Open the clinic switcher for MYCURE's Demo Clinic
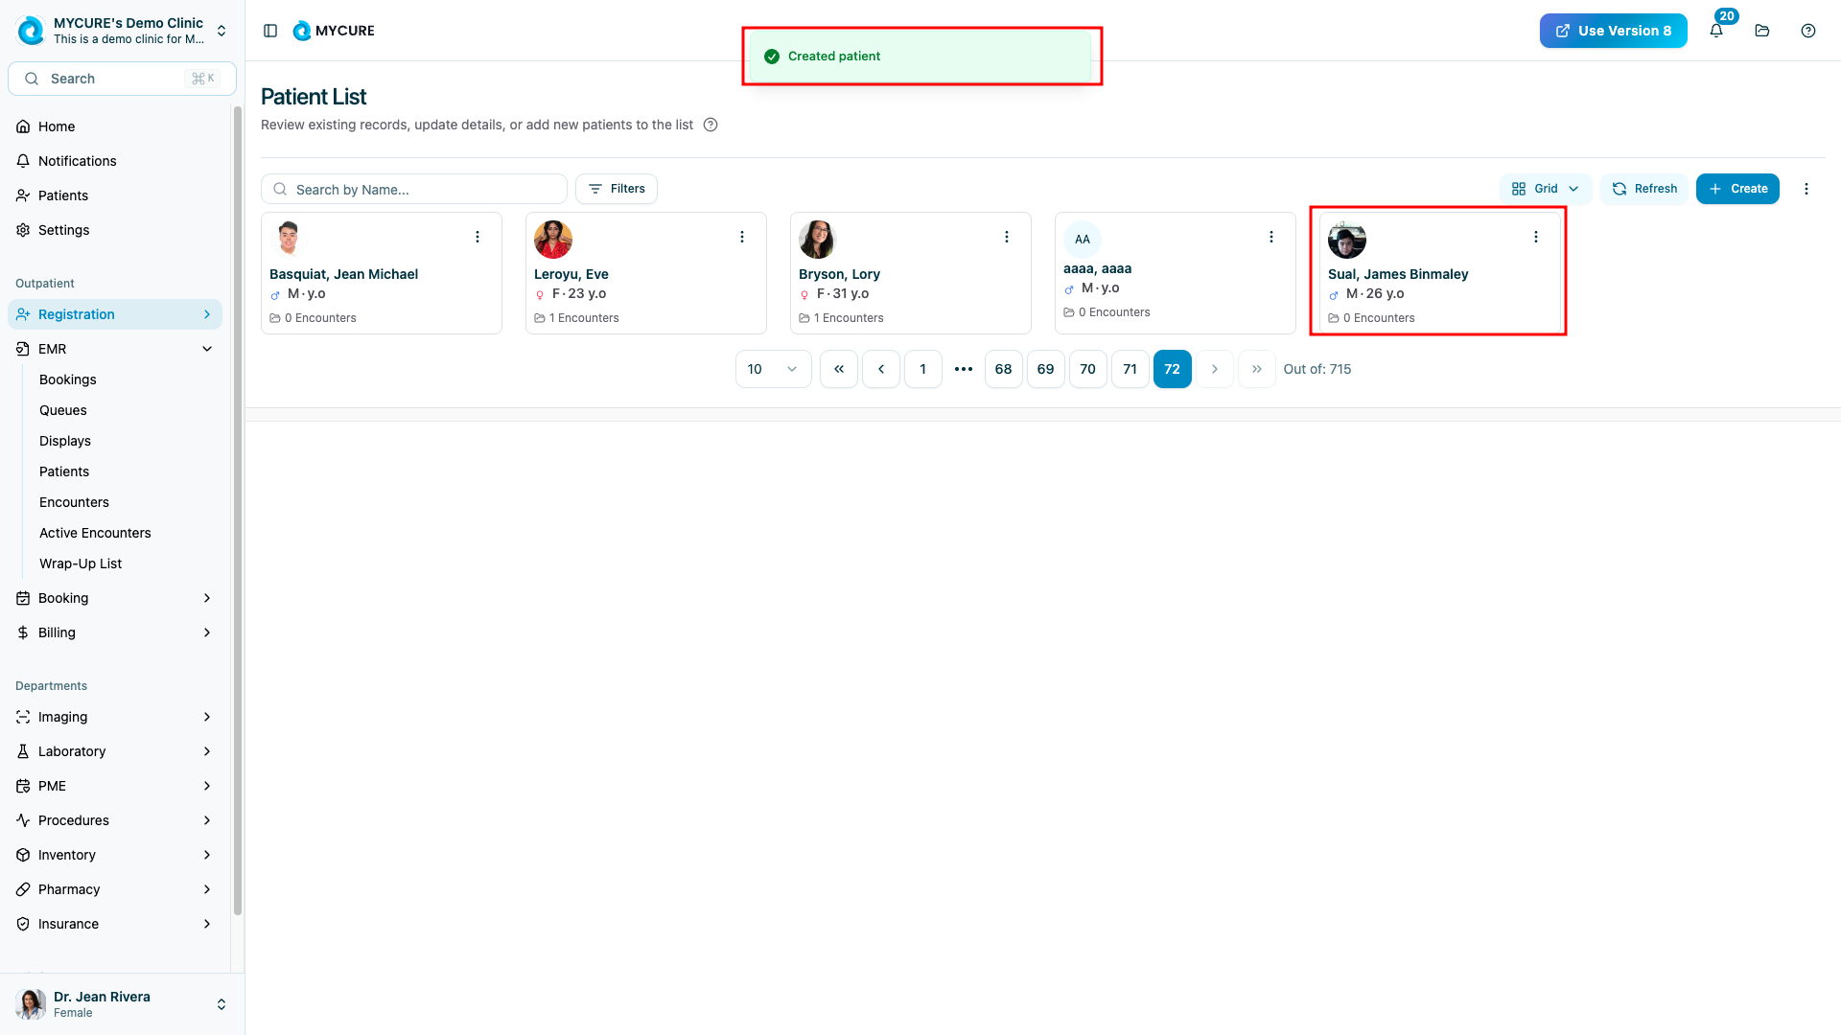The image size is (1841, 1035). pyautogui.click(x=221, y=31)
